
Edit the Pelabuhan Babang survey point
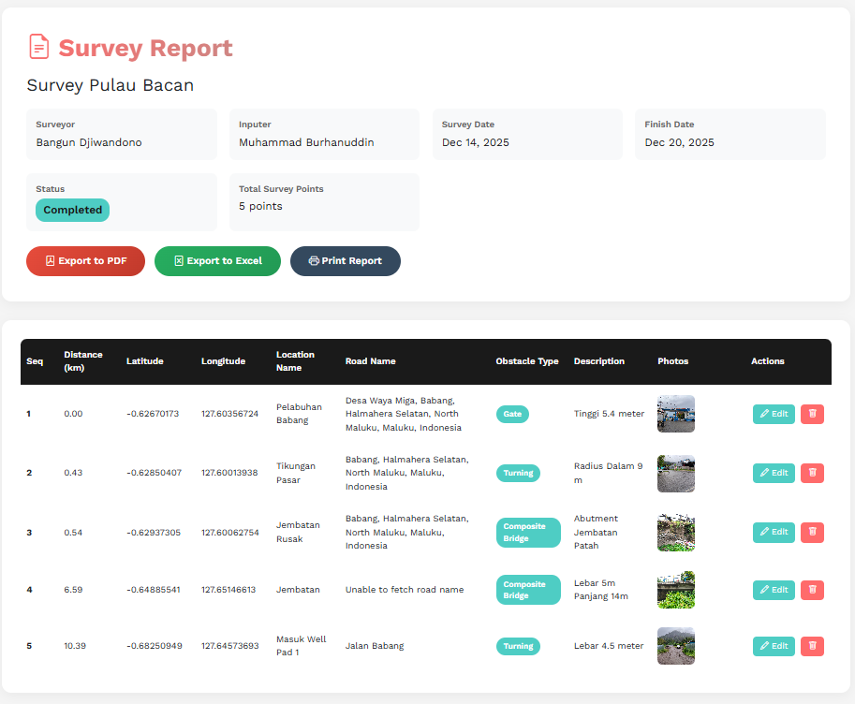pos(774,414)
